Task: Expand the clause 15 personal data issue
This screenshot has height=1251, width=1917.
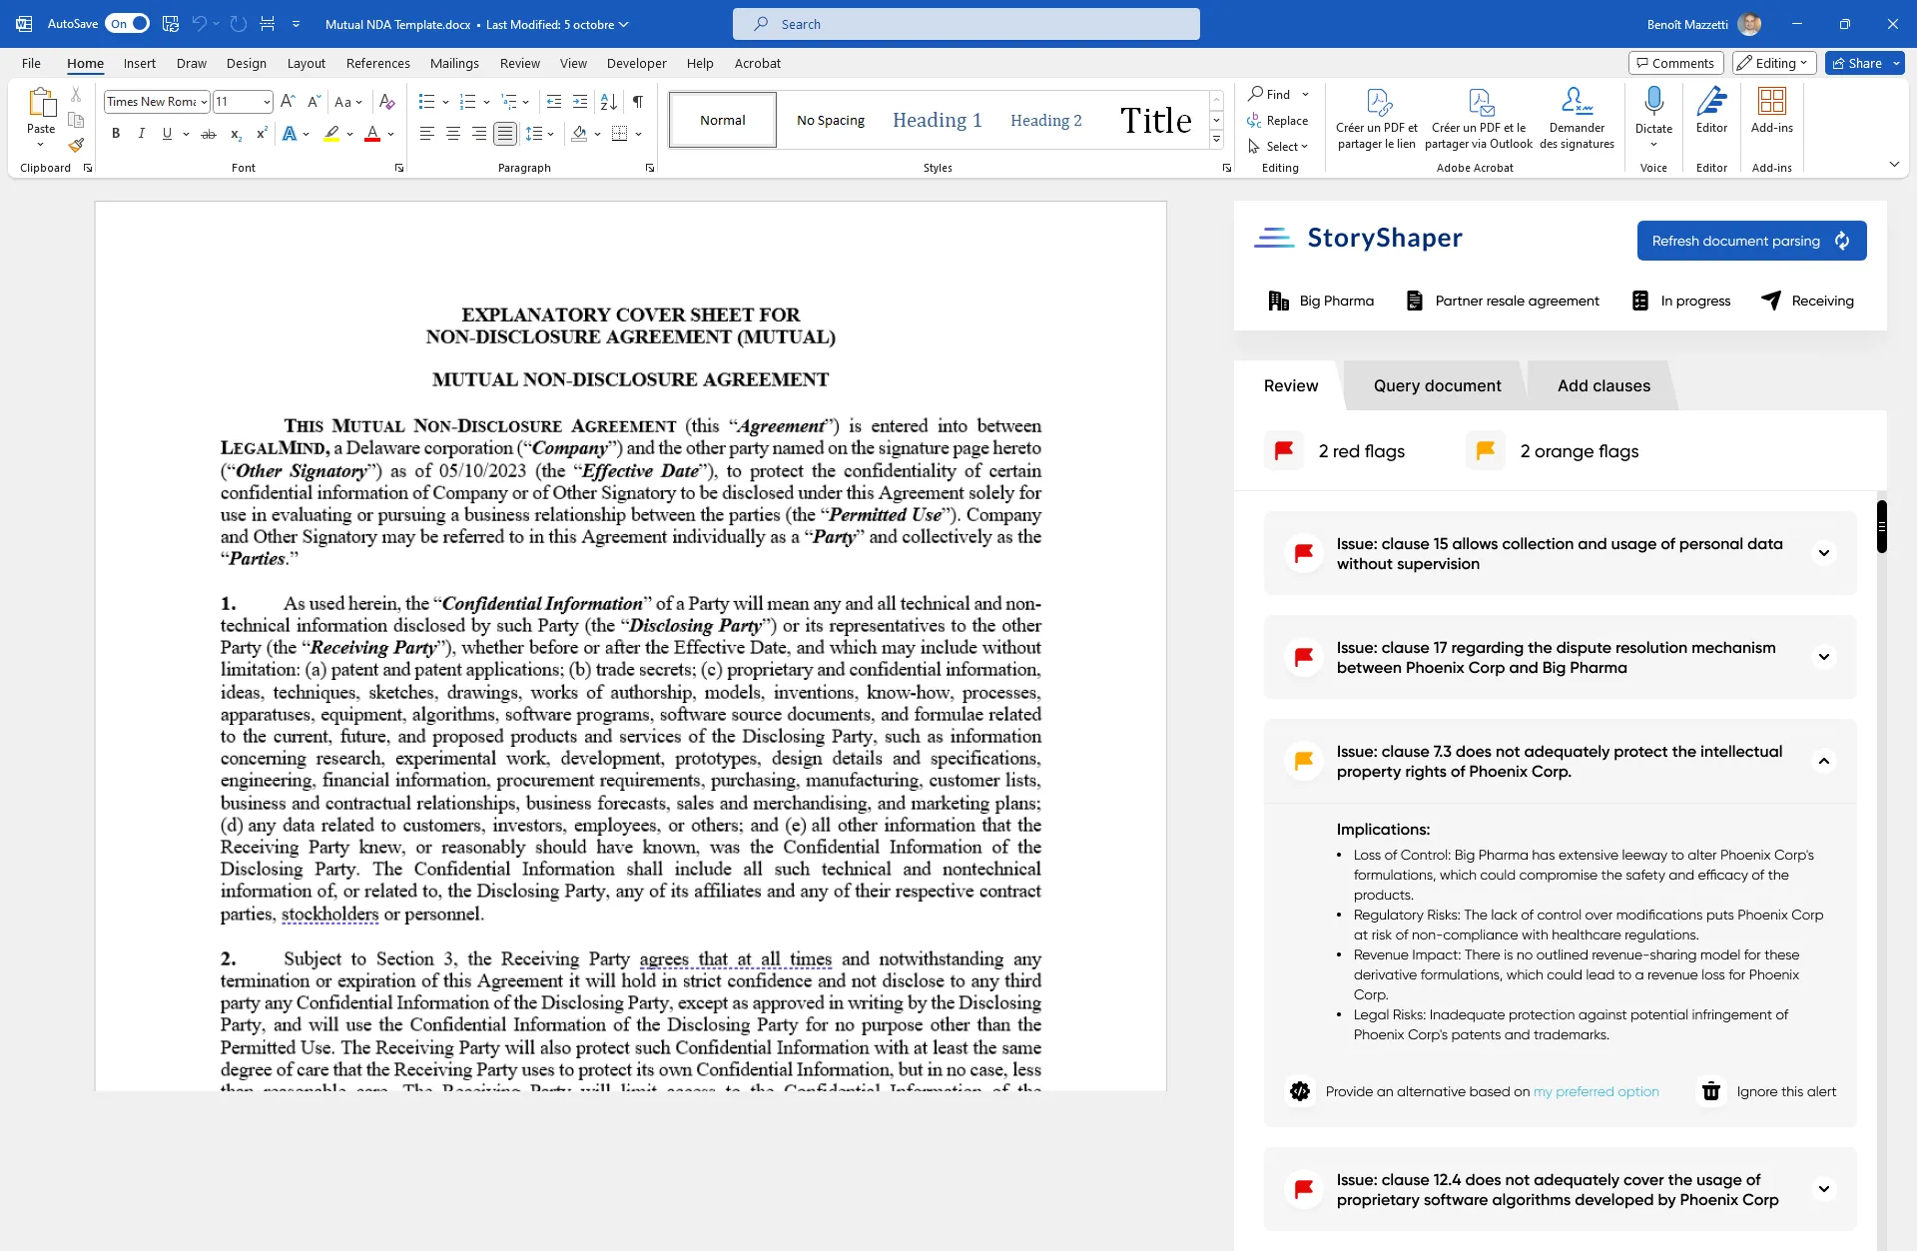Action: pyautogui.click(x=1823, y=553)
